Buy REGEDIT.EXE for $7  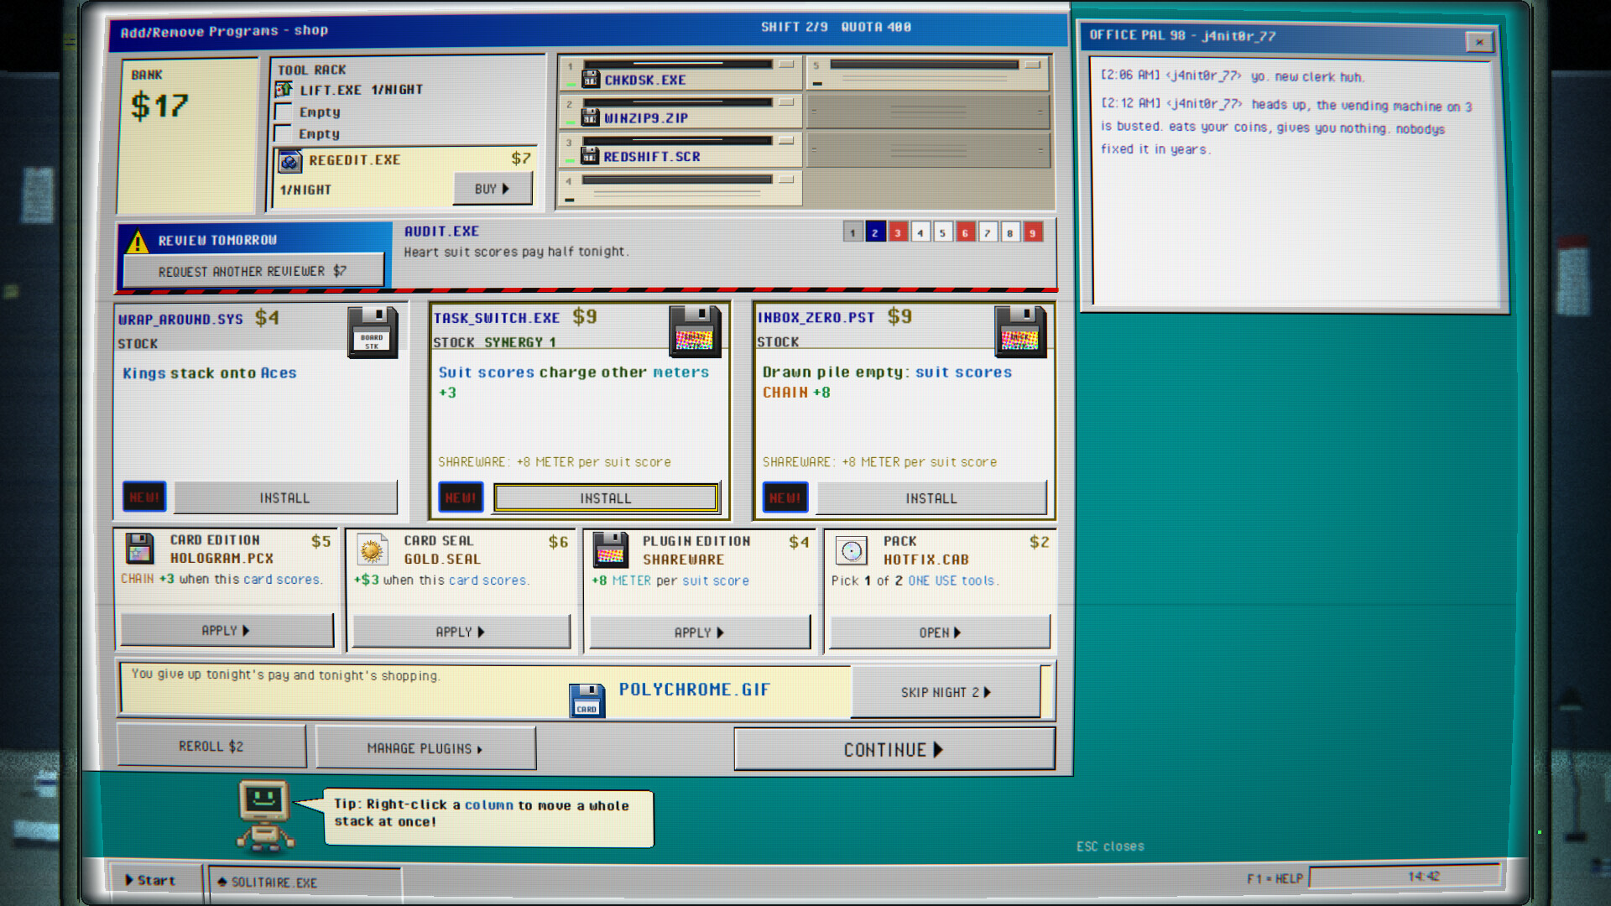pyautogui.click(x=493, y=189)
